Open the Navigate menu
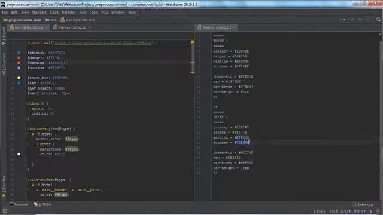Viewport: 383px width, 215px height. (x=39, y=12)
